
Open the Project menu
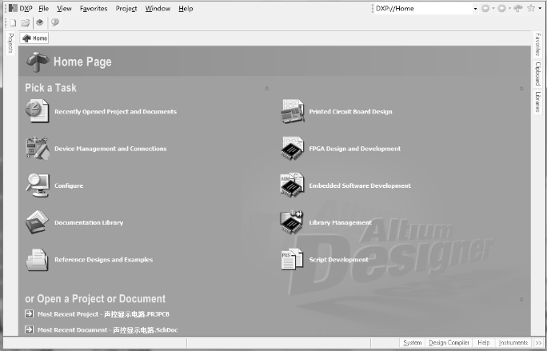click(x=126, y=8)
